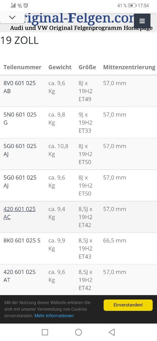The width and height of the screenshot is (157, 341).
Task: Tap the alarm clock status icon
Action: 26,5
